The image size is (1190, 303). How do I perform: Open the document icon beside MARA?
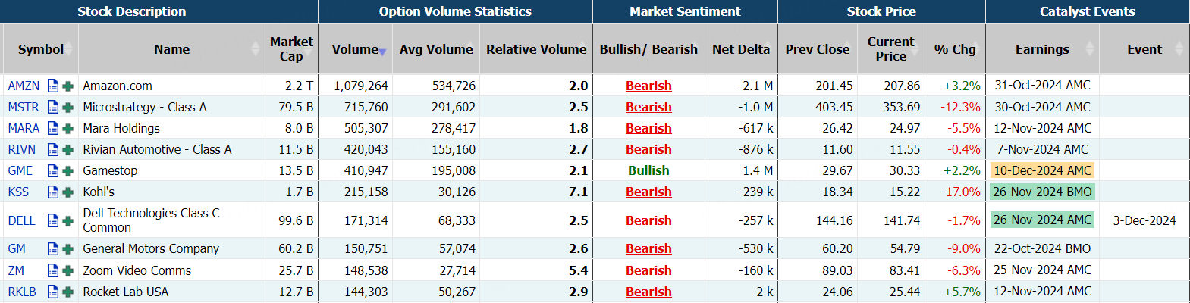(x=52, y=129)
